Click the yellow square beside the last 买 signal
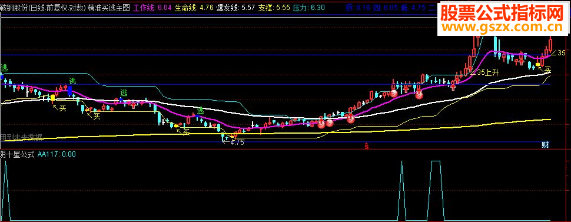 coord(537,65)
